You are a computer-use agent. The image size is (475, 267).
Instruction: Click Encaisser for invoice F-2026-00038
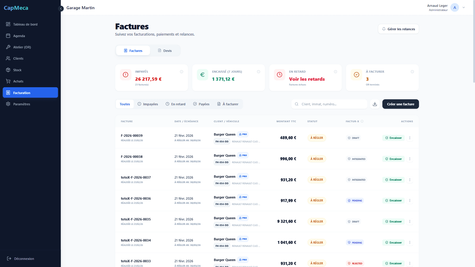pyautogui.click(x=393, y=159)
